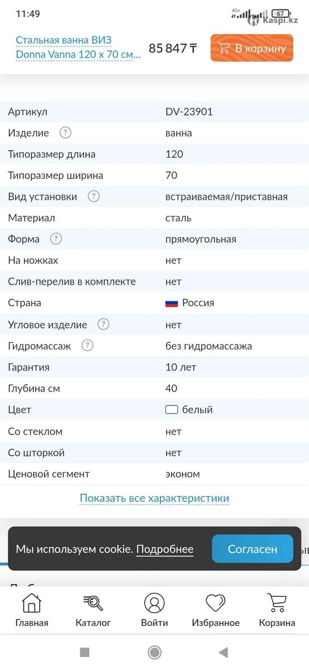Open help icon next to Вид установки
309x671 pixels.
coord(94,196)
